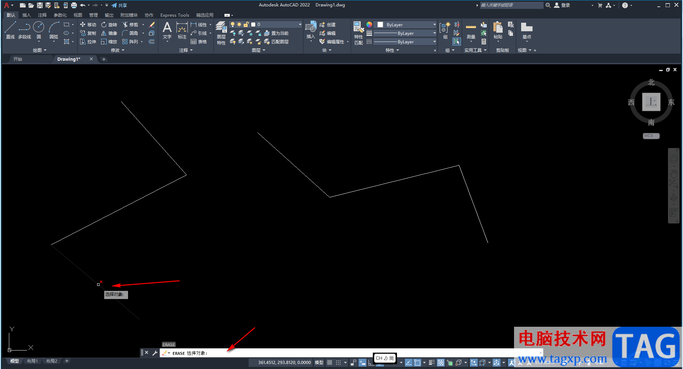Click the Trim (修剪) tool
Image resolution: width=683 pixels, height=369 pixels.
130,25
